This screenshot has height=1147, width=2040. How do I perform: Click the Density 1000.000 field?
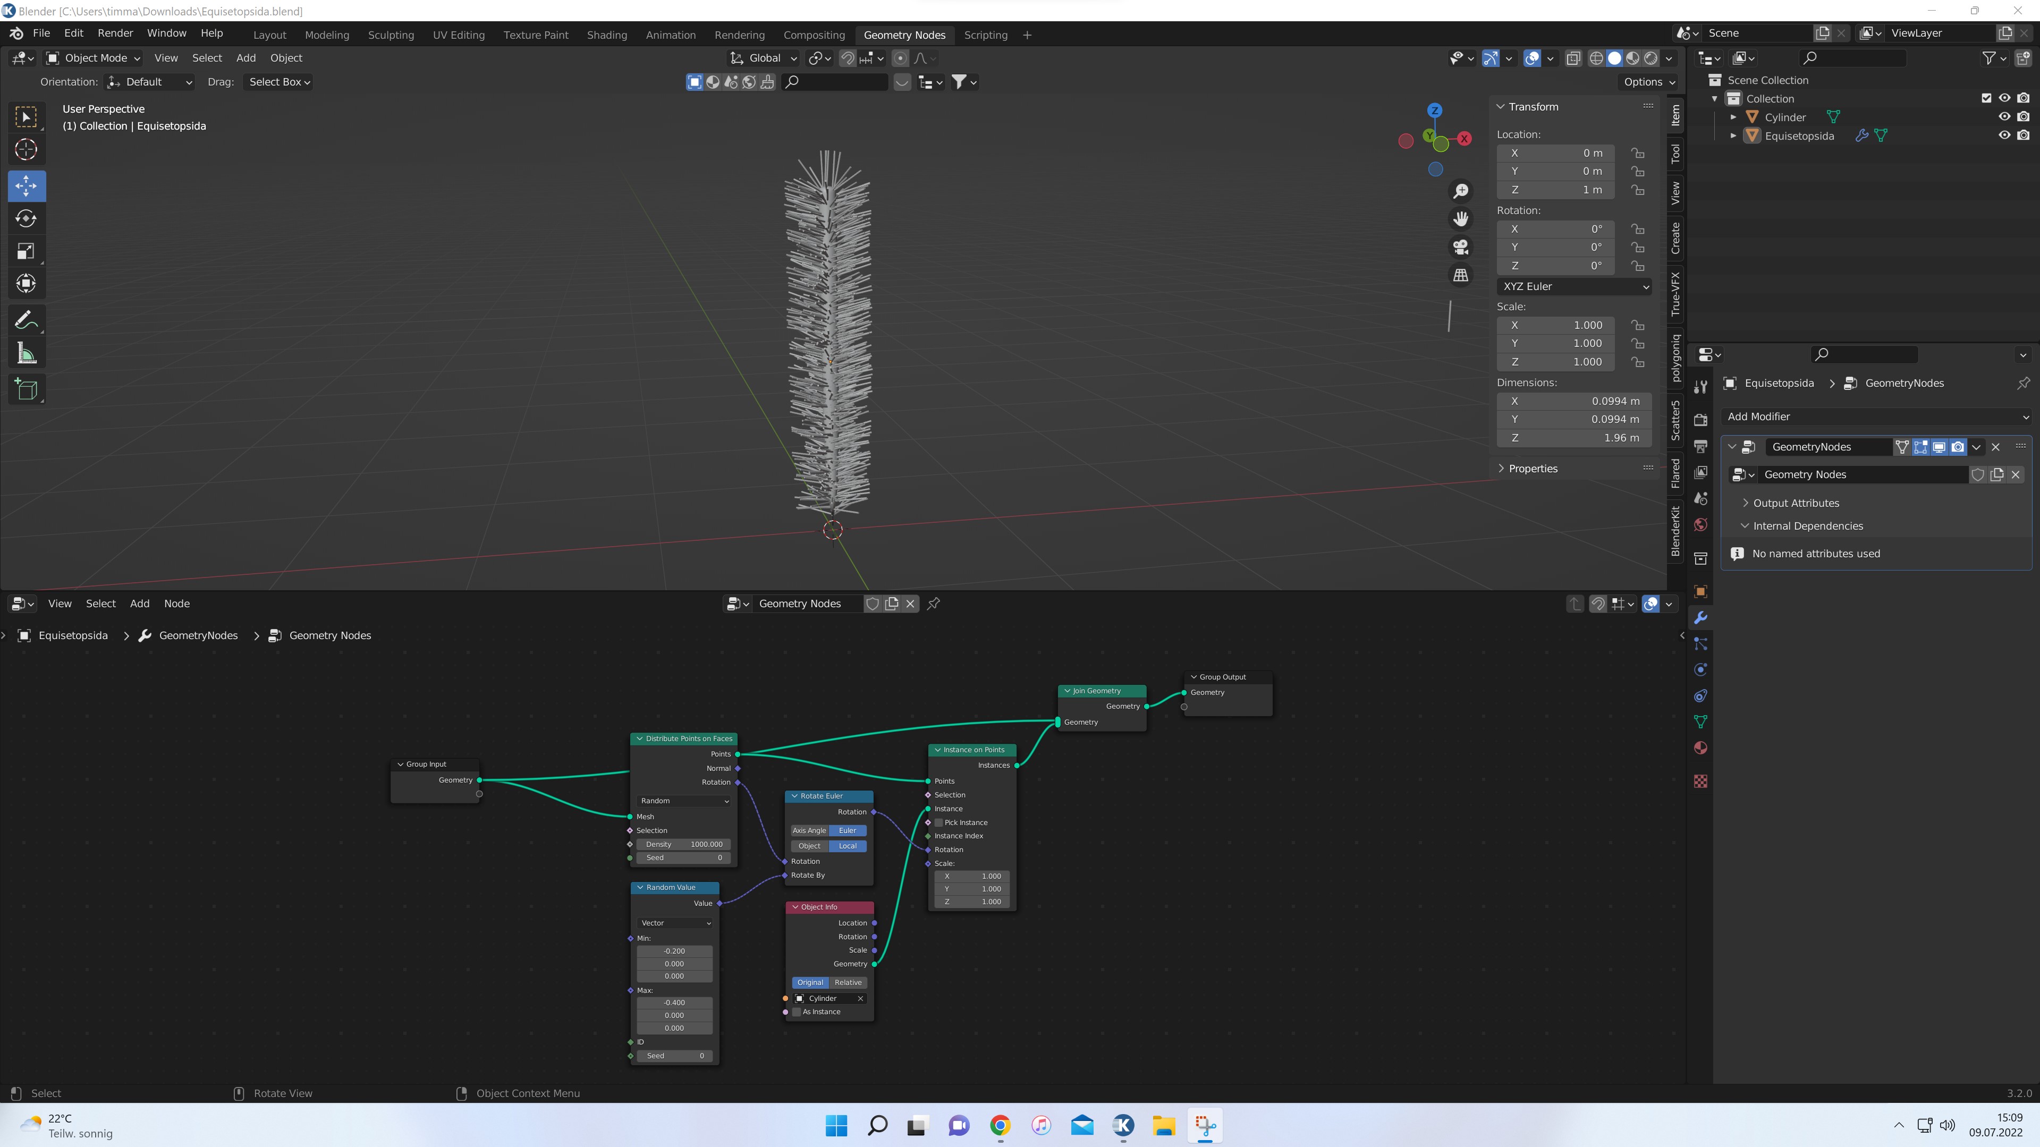pos(684,845)
